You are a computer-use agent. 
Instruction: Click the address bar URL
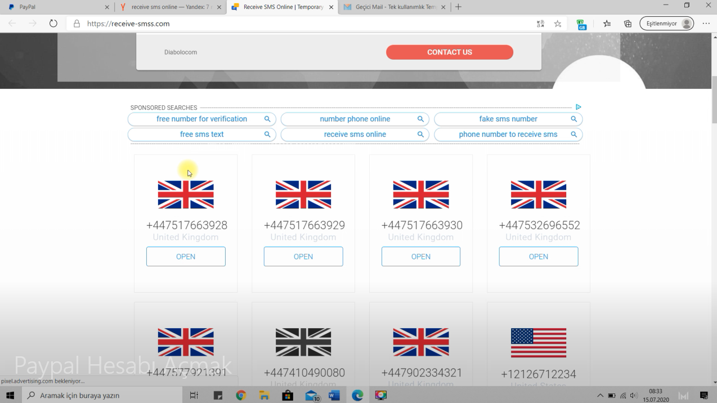click(x=128, y=24)
